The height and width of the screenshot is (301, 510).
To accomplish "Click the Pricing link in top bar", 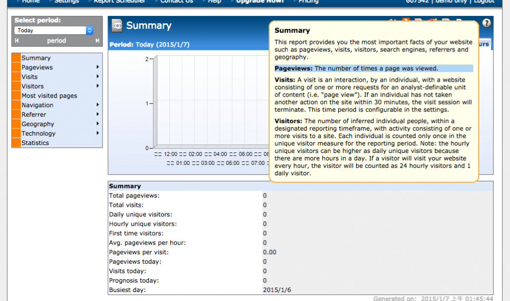I will 308,1.
